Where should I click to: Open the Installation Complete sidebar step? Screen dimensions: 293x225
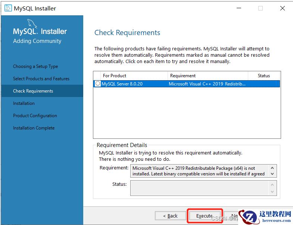34,128
